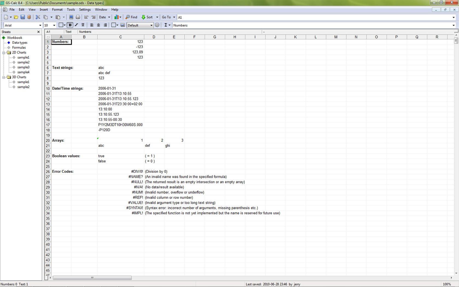Viewport: 459px width, 287px height.
Task: Open a file with the folder icon
Action: point(16,17)
